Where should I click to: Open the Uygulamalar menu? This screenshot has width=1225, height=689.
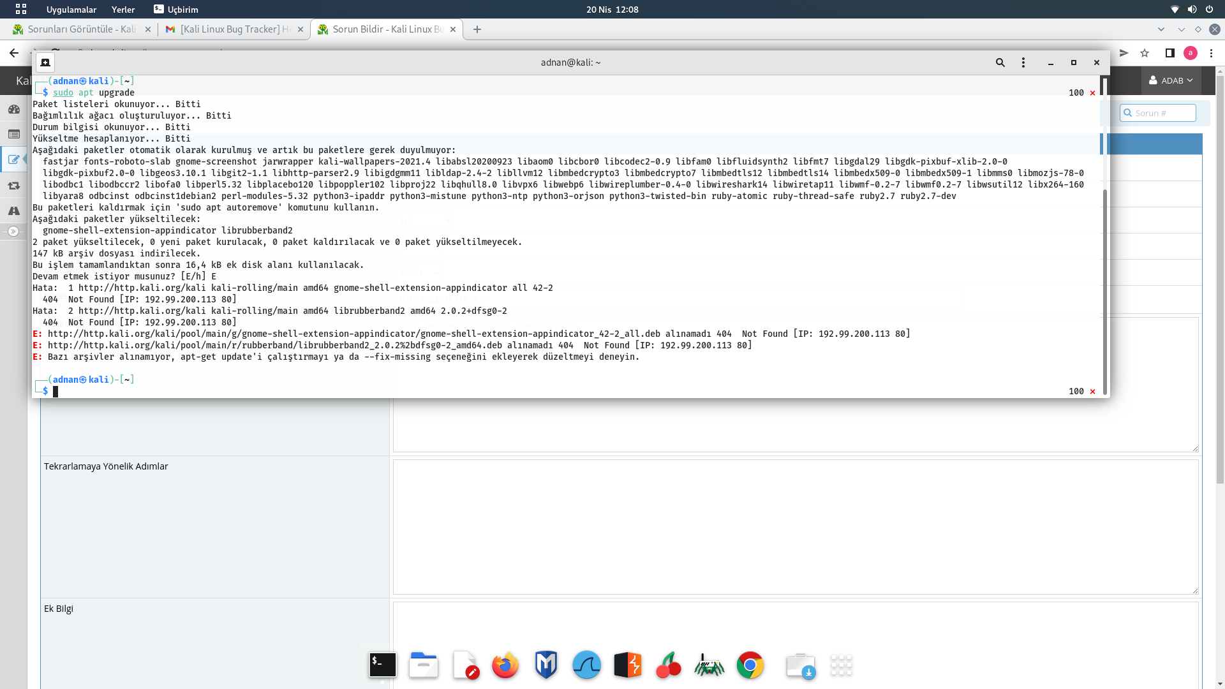[71, 10]
